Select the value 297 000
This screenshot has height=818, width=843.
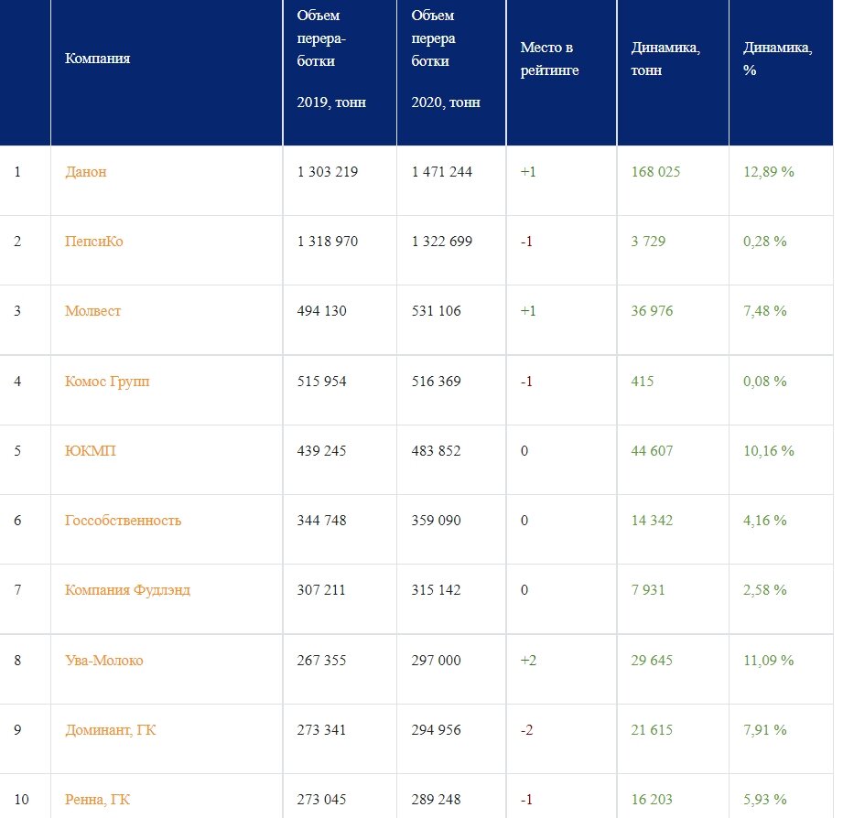(x=437, y=661)
